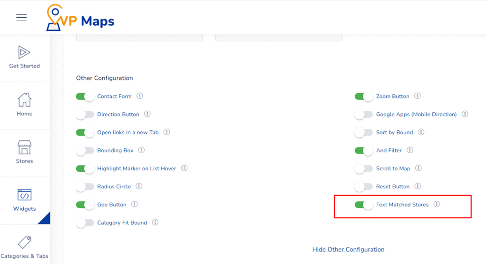Open the hamburger menu icon
Image resolution: width=487 pixels, height=264 pixels.
coord(21,18)
